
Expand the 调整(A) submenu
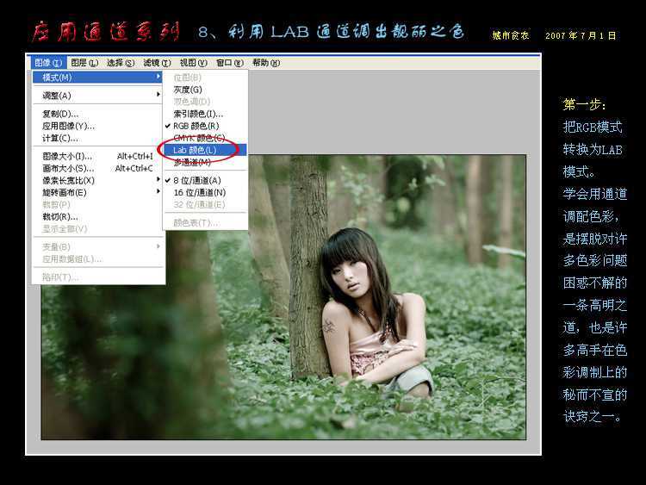[x=97, y=95]
